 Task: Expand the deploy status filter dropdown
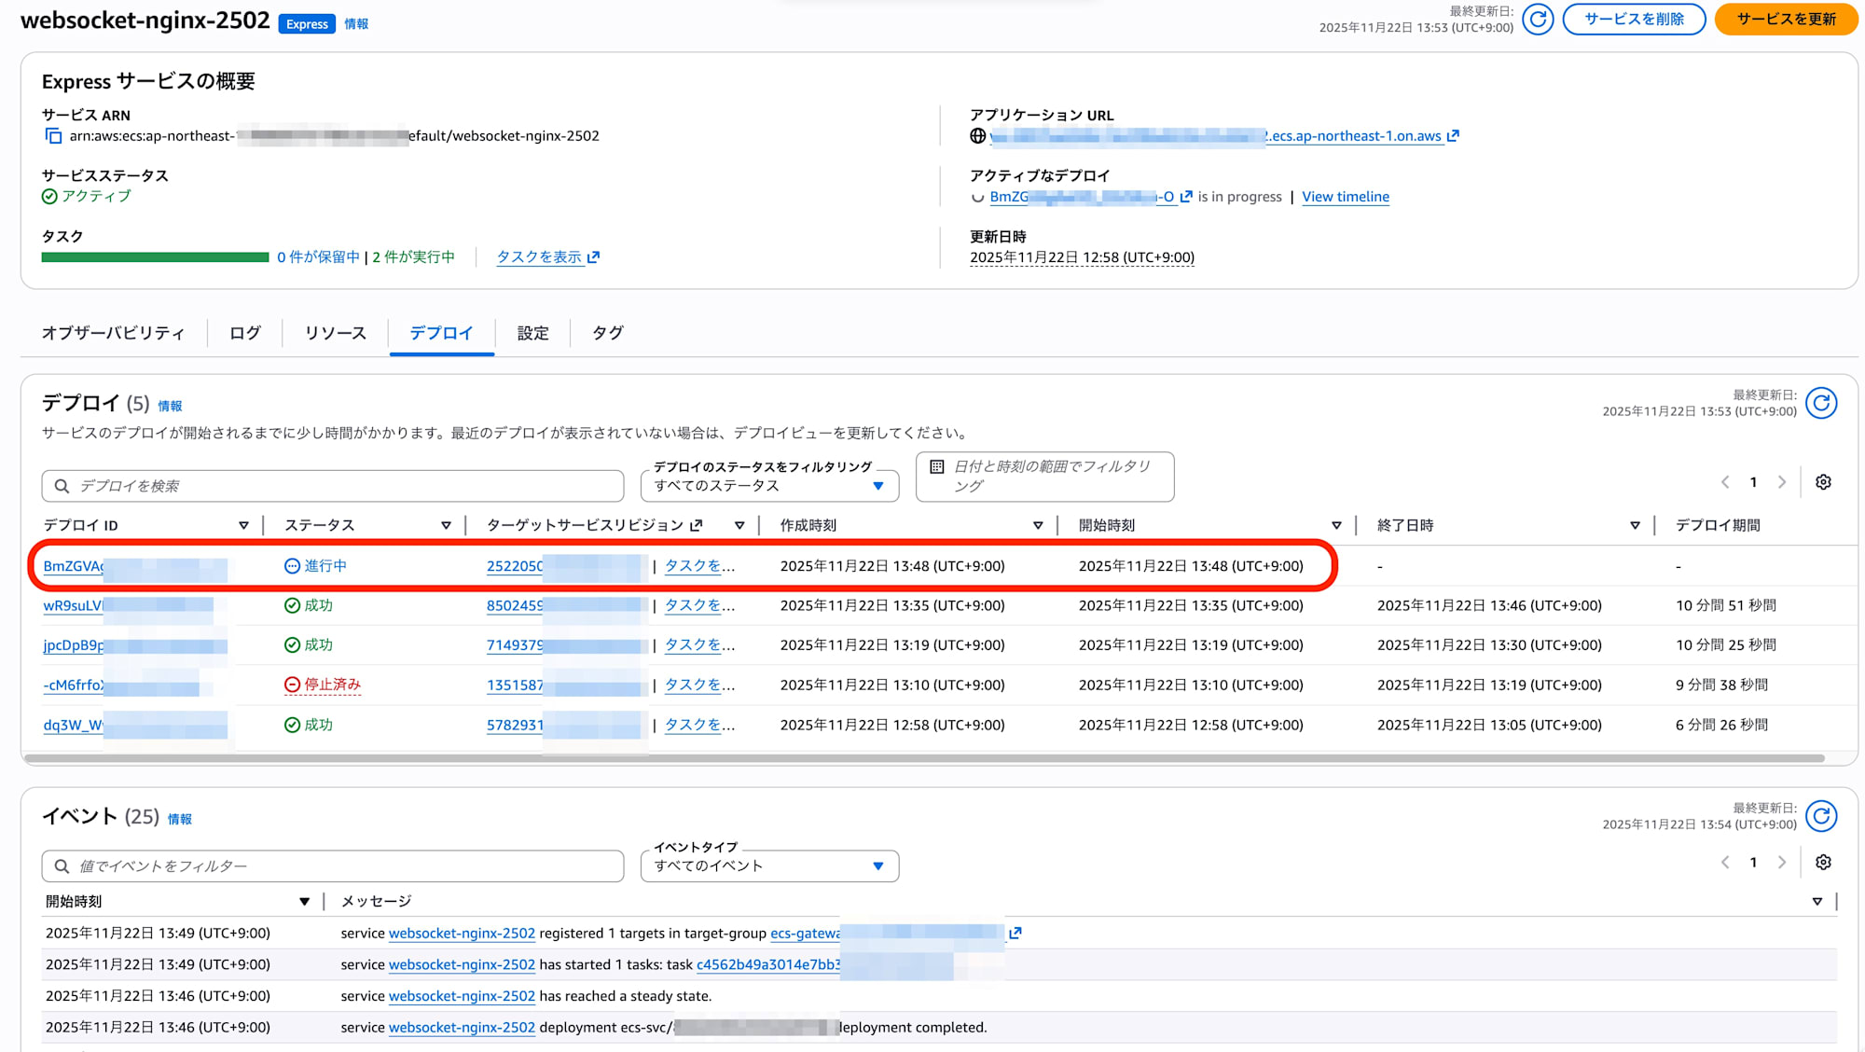(x=769, y=486)
